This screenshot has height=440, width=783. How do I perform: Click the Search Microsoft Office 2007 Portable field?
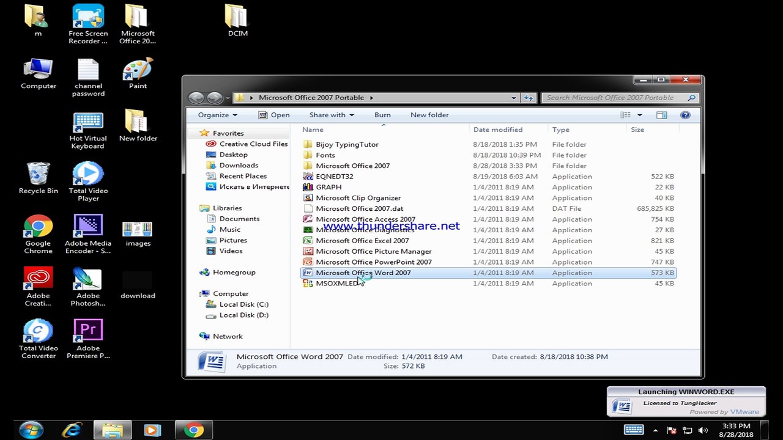[614, 98]
